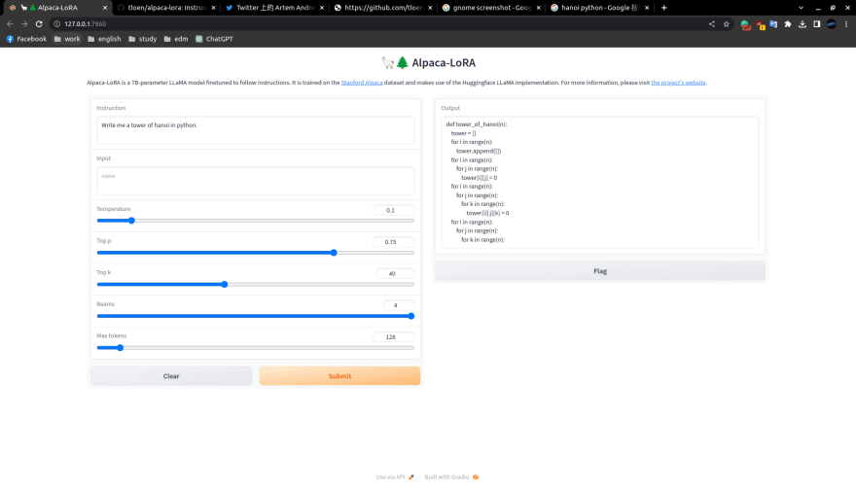
Task: Open the Use via API link
Action: click(395, 477)
